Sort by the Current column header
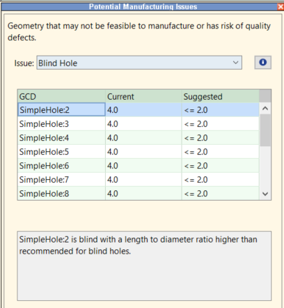Image resolution: width=284 pixels, height=308 pixels. [143, 96]
